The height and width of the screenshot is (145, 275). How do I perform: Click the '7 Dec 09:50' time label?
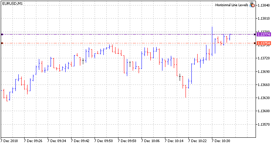point(104,141)
